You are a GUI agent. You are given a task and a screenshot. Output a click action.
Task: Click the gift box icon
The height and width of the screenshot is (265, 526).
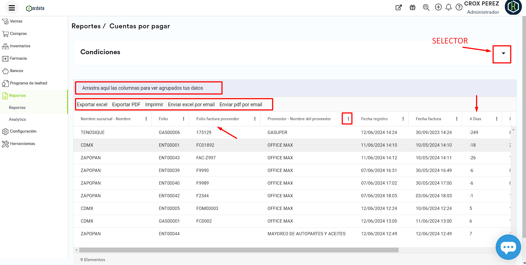(x=412, y=7)
